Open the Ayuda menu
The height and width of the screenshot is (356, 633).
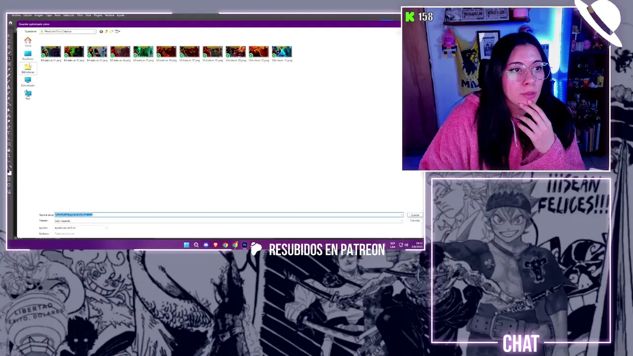[x=120, y=15]
